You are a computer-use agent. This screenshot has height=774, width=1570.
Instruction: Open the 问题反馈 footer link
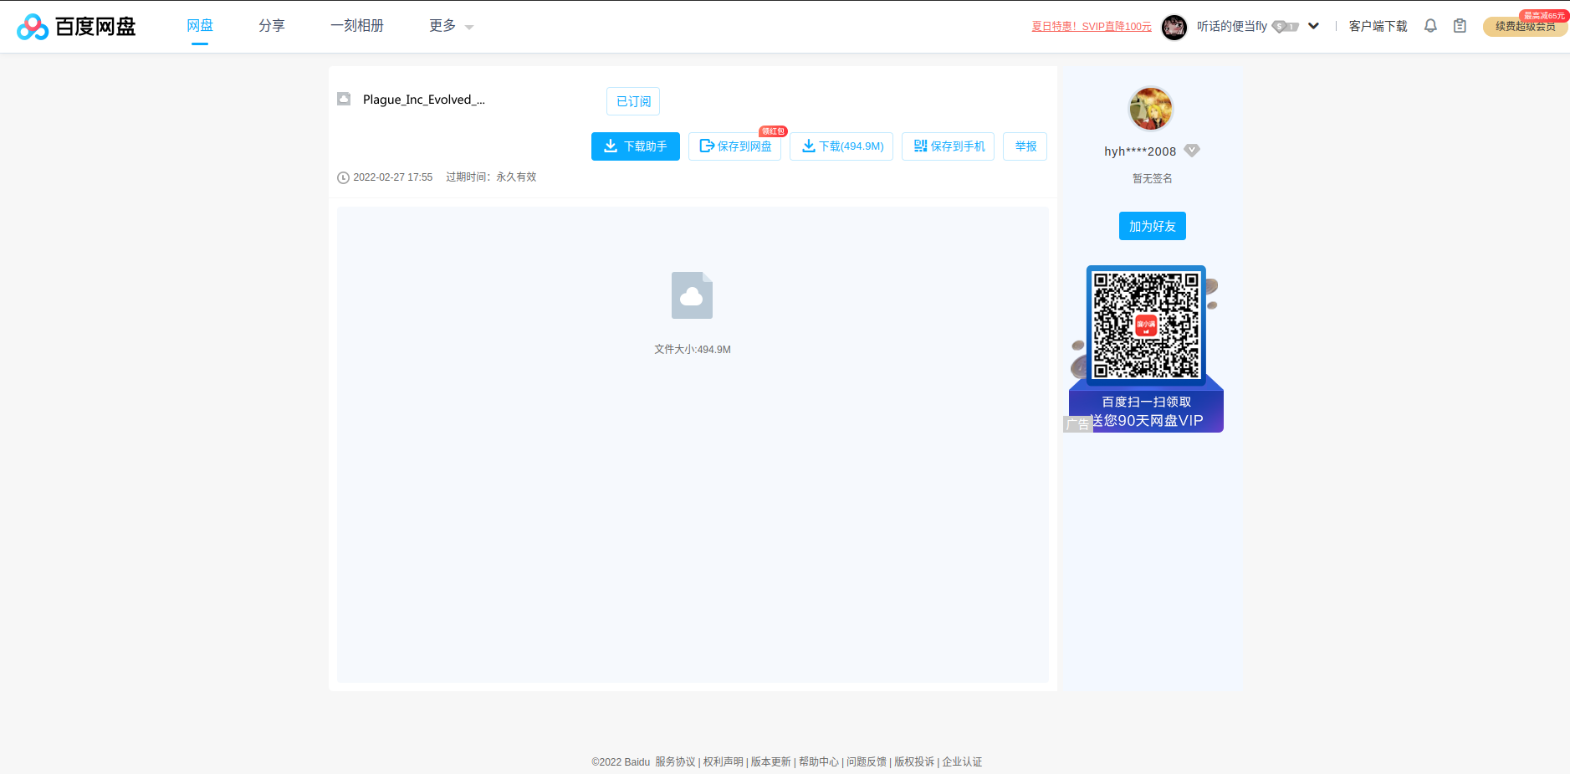(x=867, y=761)
